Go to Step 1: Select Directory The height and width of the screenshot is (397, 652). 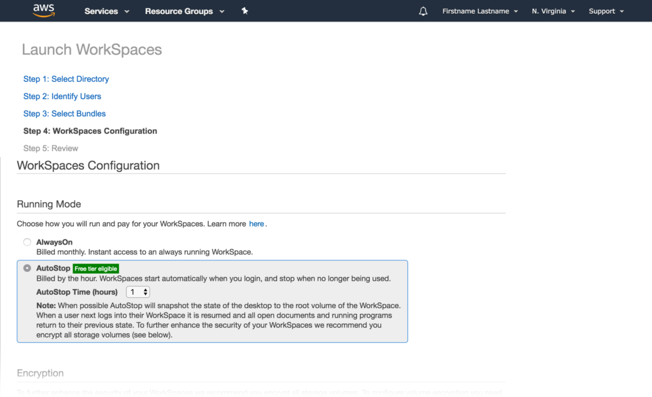coord(66,79)
